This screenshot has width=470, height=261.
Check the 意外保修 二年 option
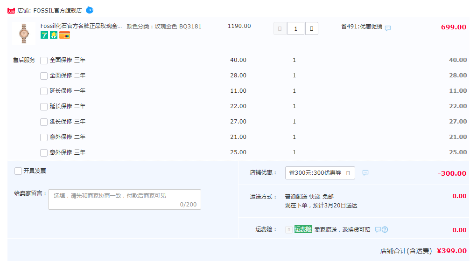pyautogui.click(x=44, y=137)
